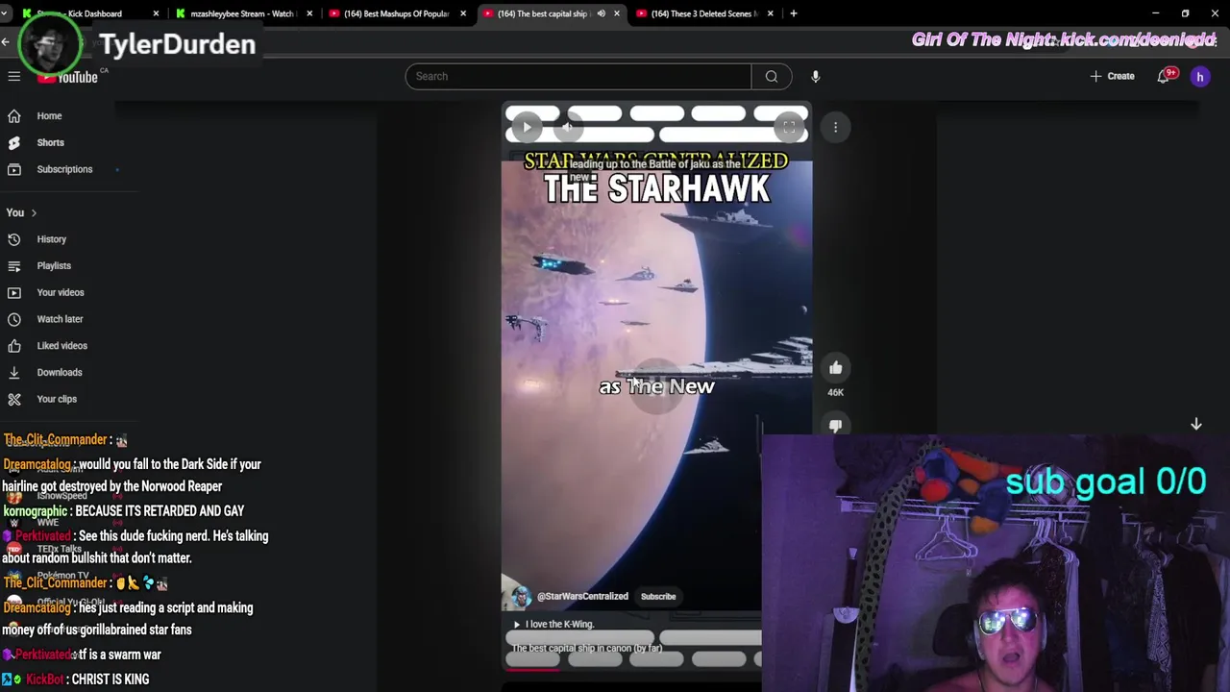Viewport: 1230px width, 692px height.
Task: Start voice search with the microphone icon
Action: pos(815,76)
